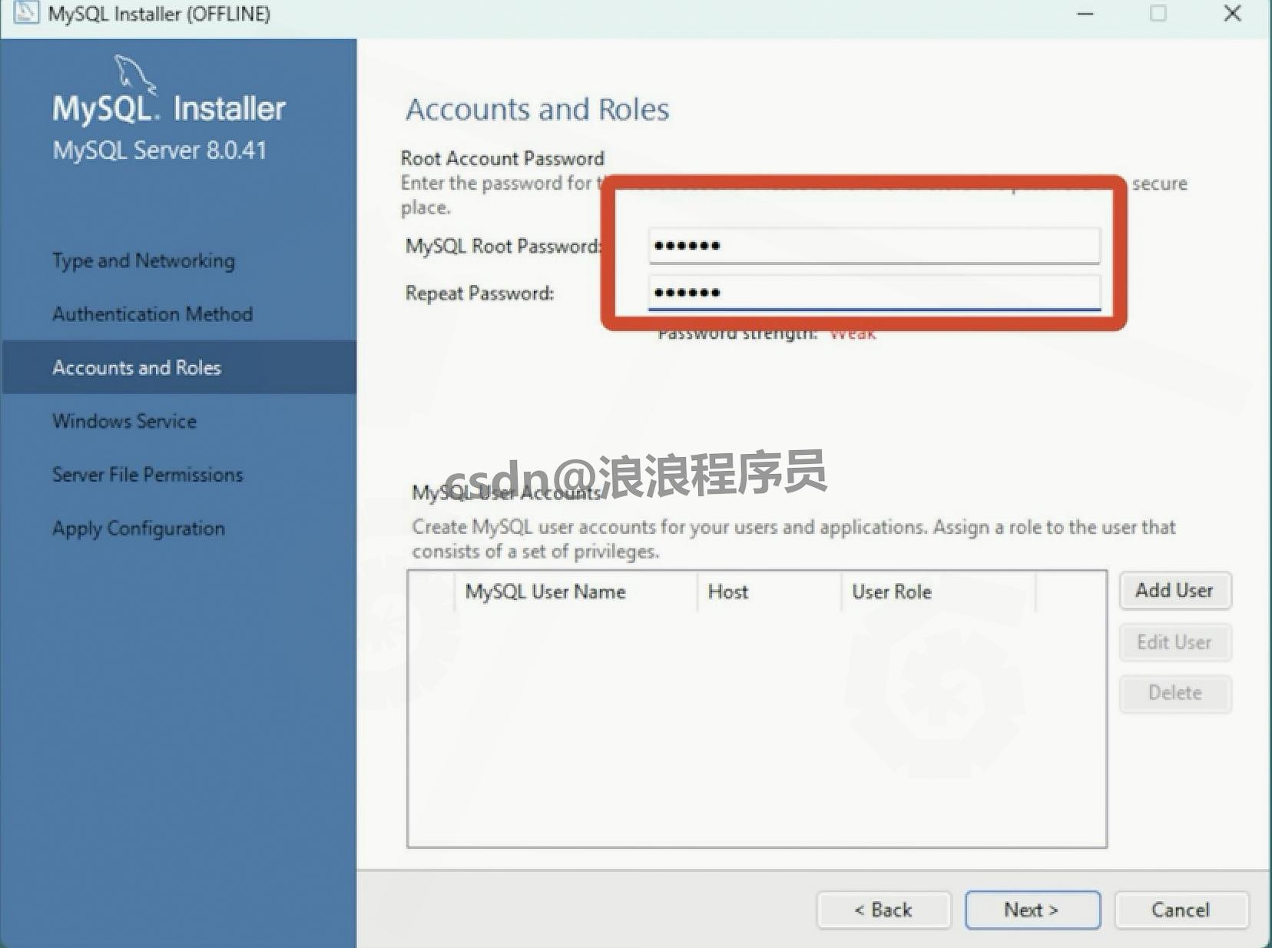Click the Edit User button
This screenshot has width=1272, height=948.
tap(1174, 642)
